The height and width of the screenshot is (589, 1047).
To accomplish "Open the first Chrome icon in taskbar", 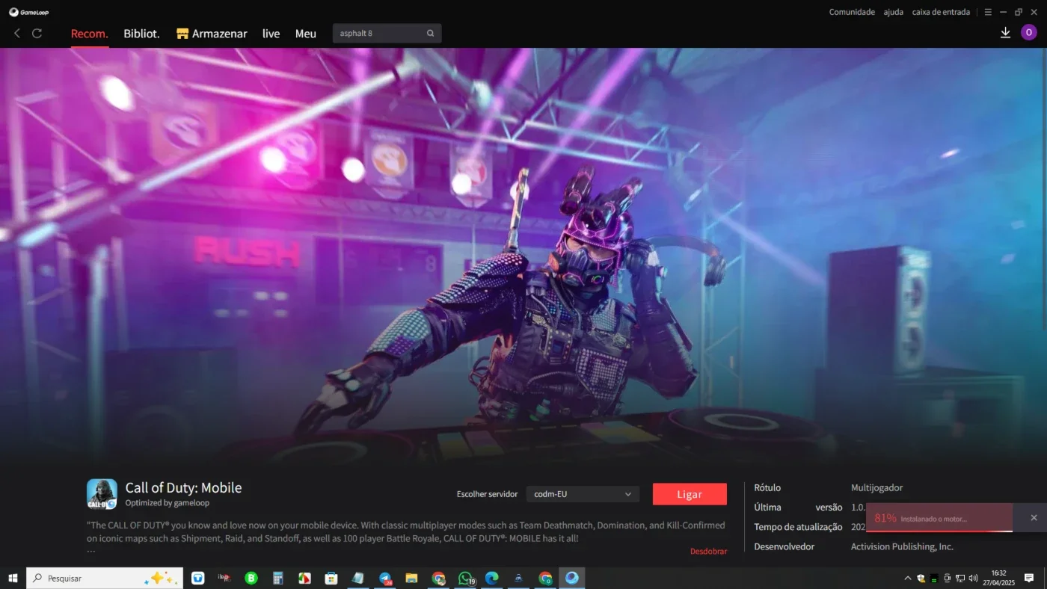I will click(x=438, y=578).
